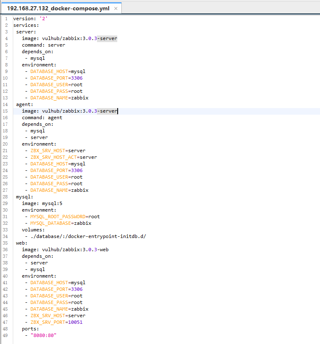Screen dimensions: 320x344
Task: Click on "agent:" service key
Action: coord(25,104)
